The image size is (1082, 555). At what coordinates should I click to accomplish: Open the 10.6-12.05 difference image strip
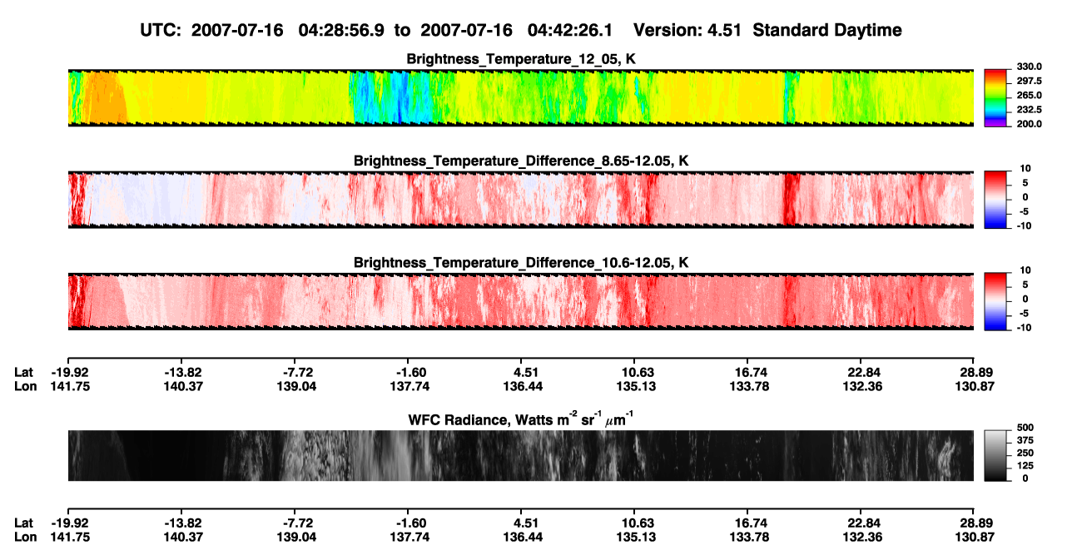click(x=520, y=301)
